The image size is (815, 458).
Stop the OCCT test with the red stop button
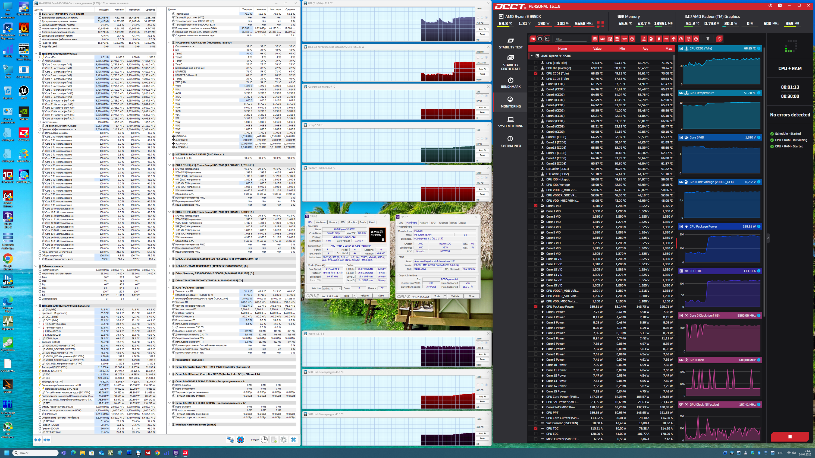click(x=790, y=437)
